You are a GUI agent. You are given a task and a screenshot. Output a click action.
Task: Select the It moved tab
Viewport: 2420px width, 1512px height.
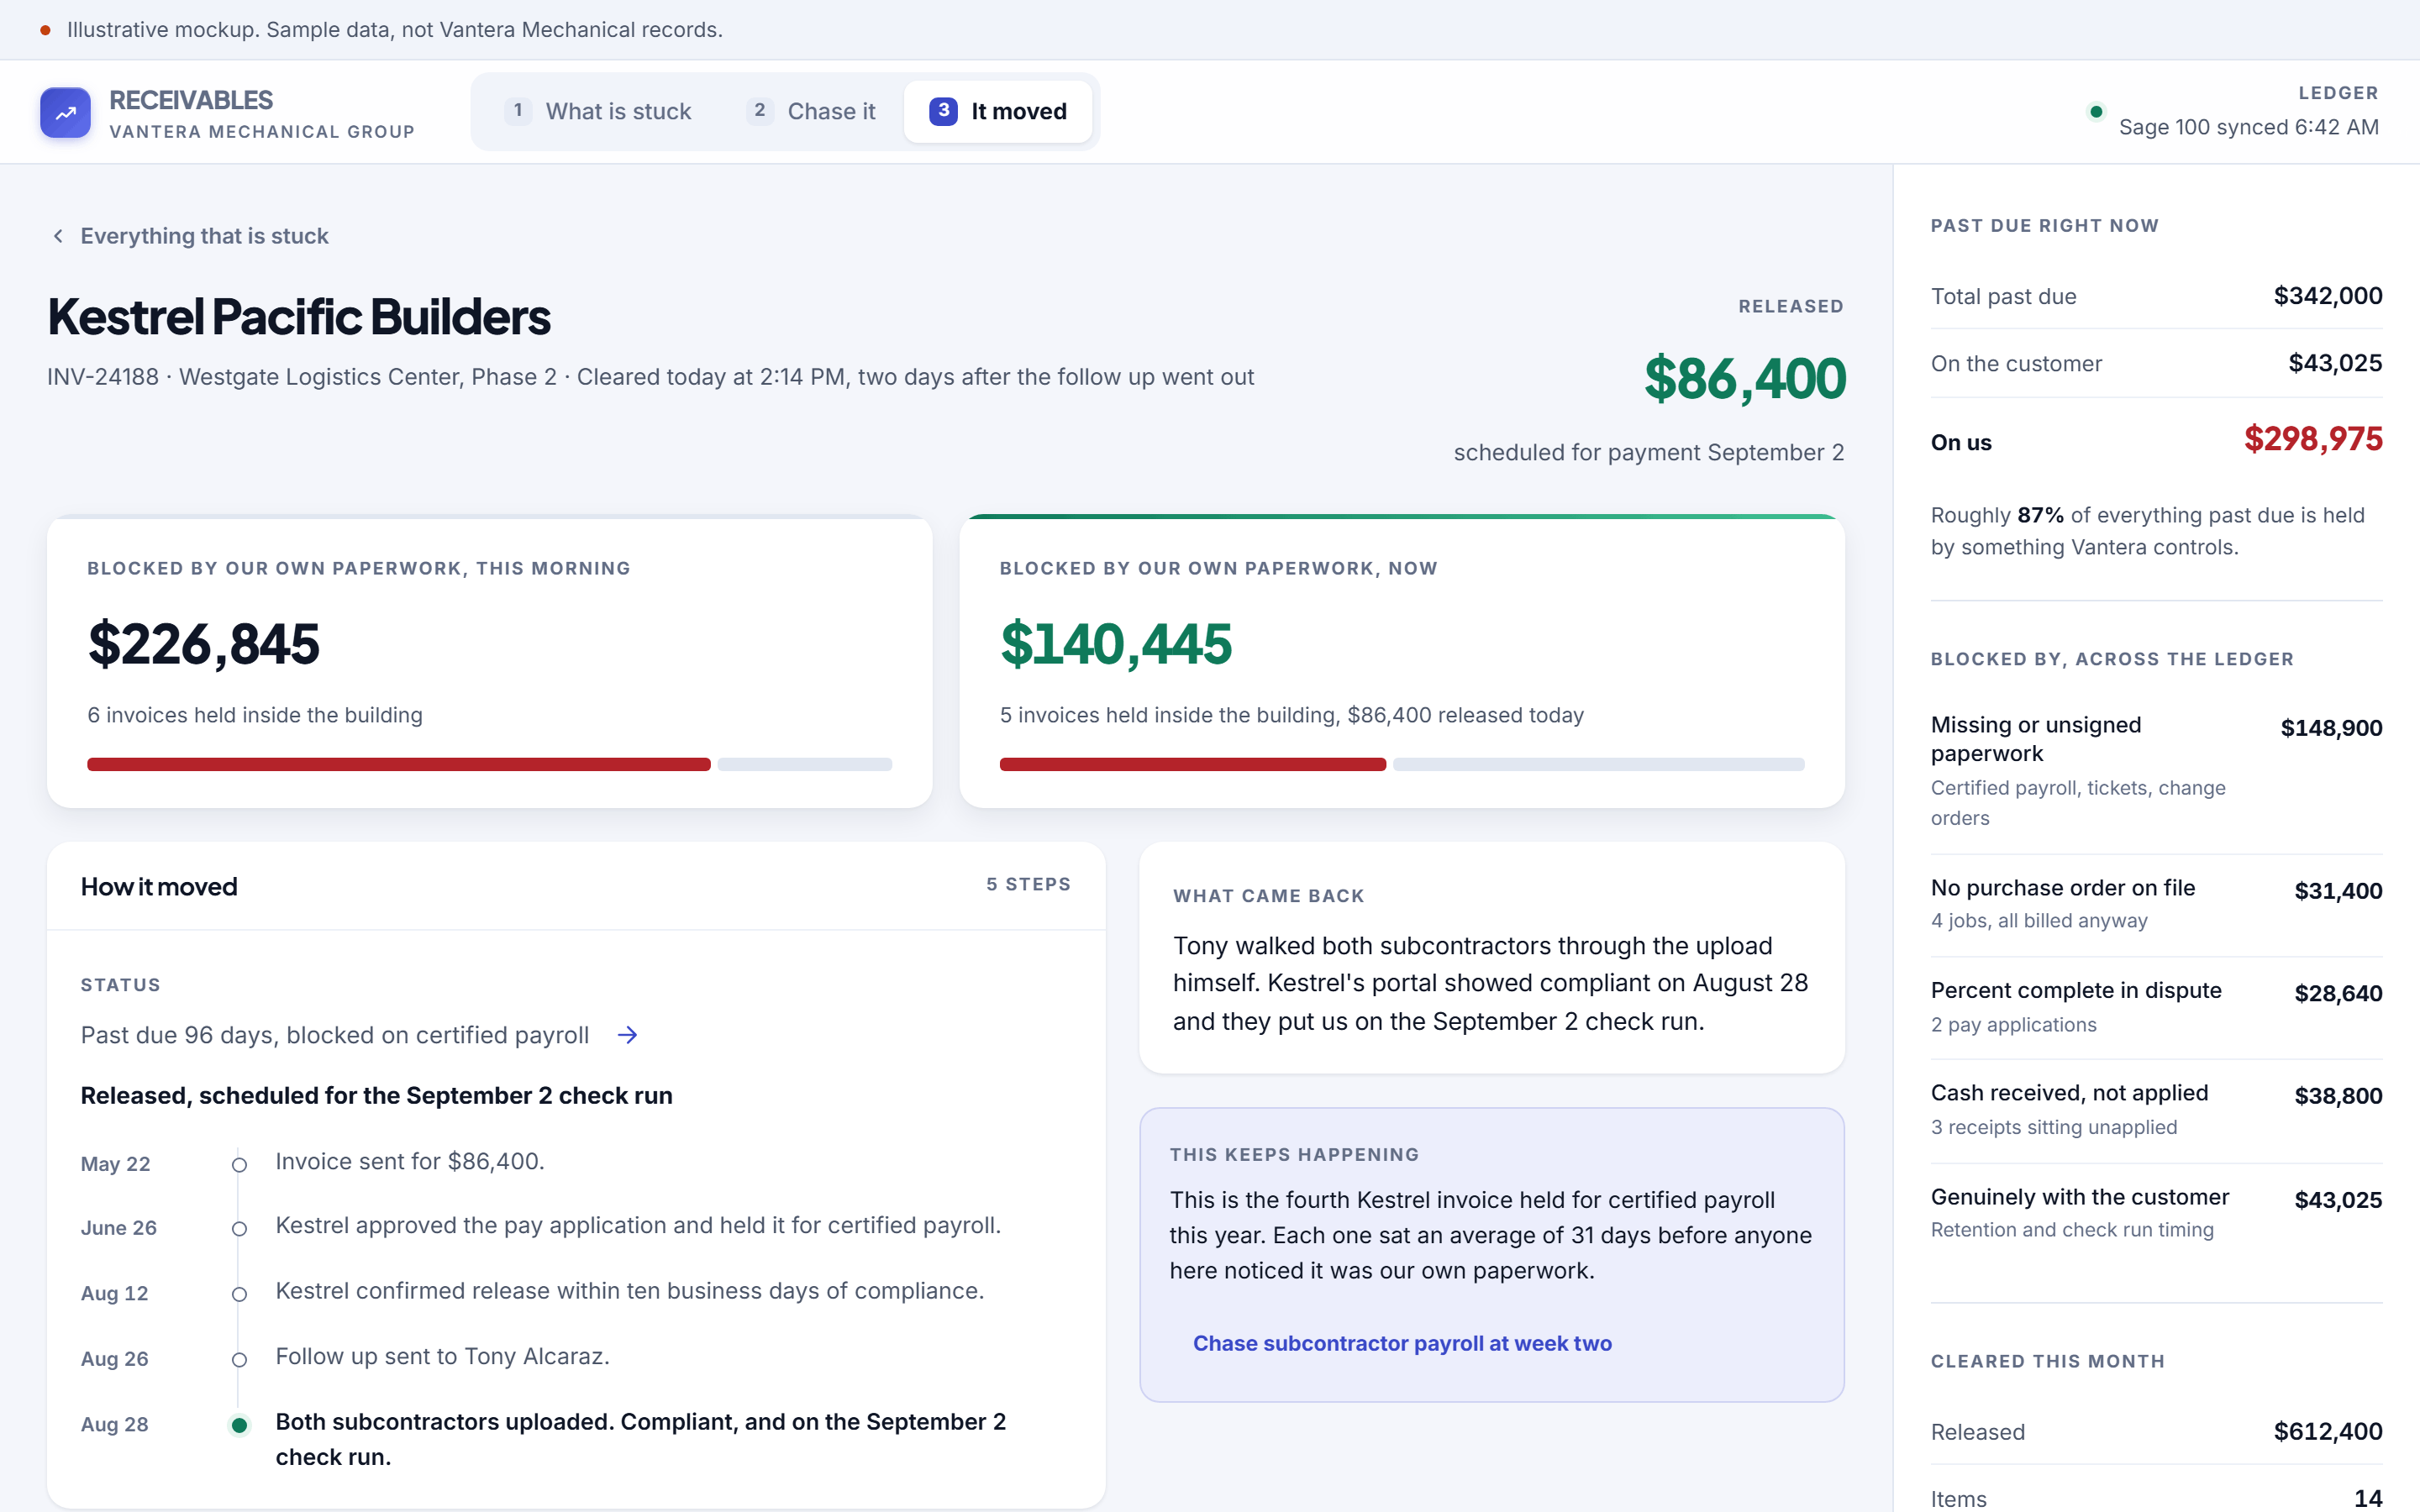pos(998,111)
